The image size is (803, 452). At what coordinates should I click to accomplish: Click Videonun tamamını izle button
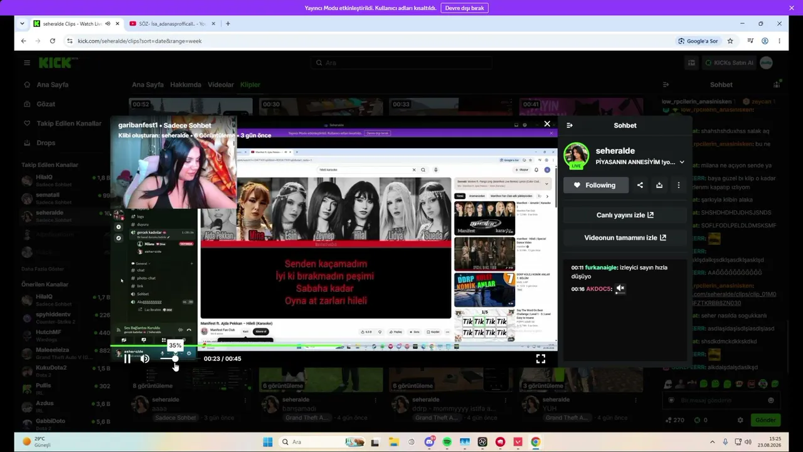(x=625, y=238)
